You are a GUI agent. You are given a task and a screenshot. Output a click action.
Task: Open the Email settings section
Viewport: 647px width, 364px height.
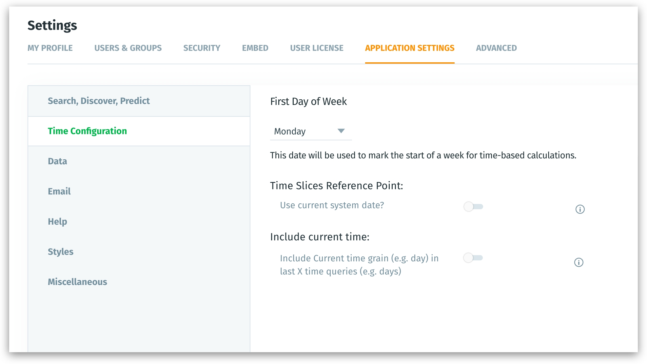(x=59, y=191)
